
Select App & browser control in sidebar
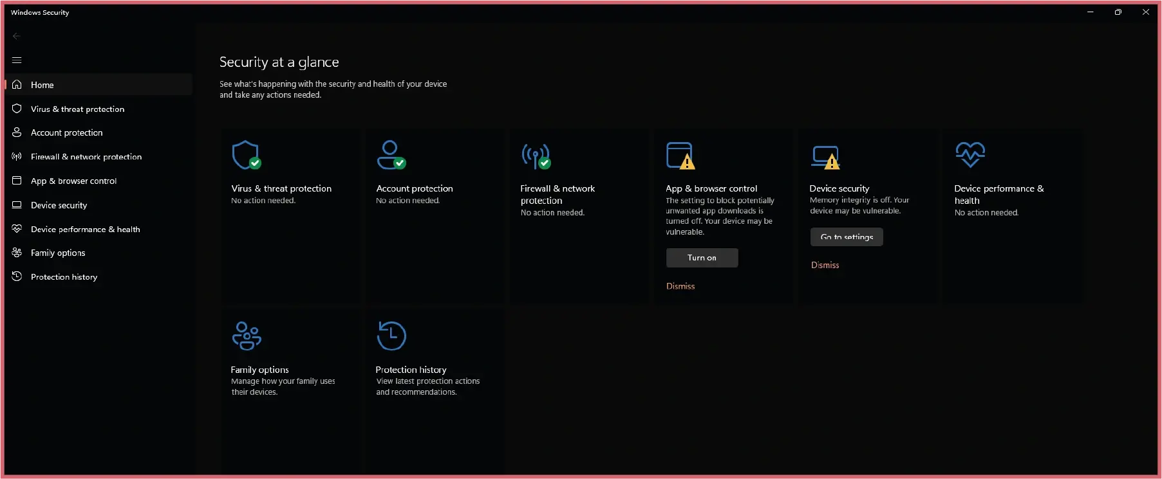98,181
